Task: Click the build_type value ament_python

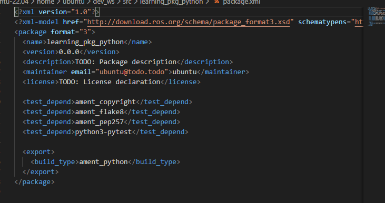Action: [x=103, y=162]
